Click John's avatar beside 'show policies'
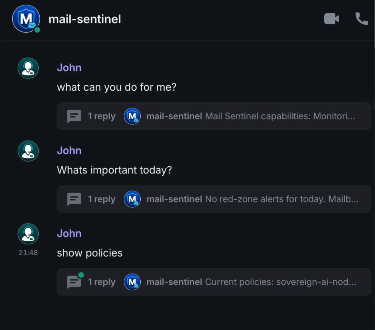 tap(28, 234)
